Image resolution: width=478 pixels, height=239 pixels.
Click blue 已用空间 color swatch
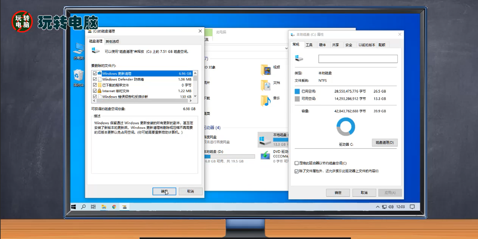coord(297,91)
